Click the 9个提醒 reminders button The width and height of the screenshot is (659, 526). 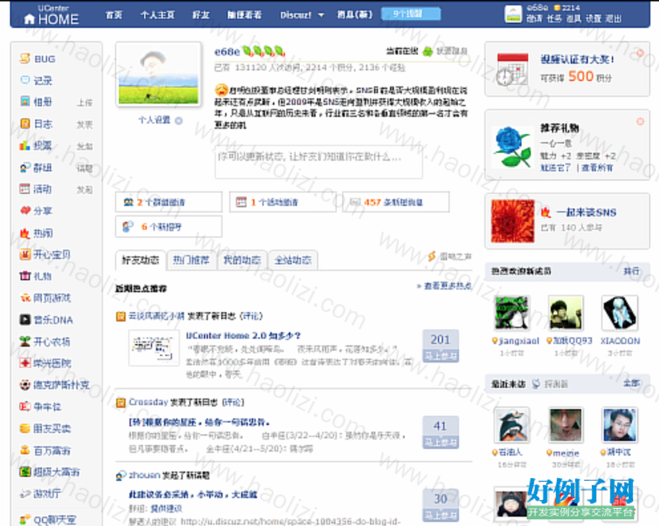(411, 14)
